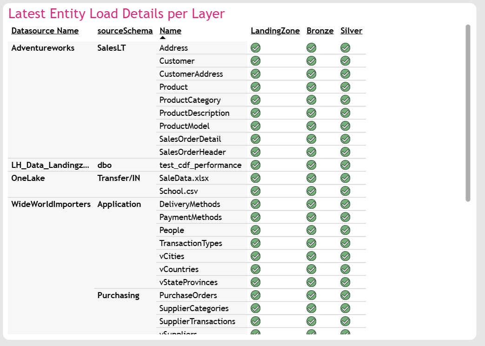
Task: Sort by Silver column header
Action: 352,31
